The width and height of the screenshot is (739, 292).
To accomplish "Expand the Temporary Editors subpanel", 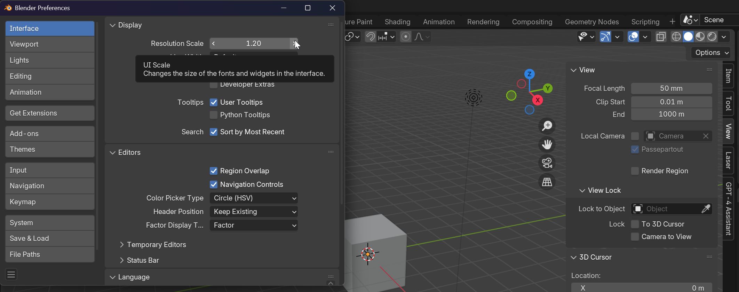I will tap(121, 245).
